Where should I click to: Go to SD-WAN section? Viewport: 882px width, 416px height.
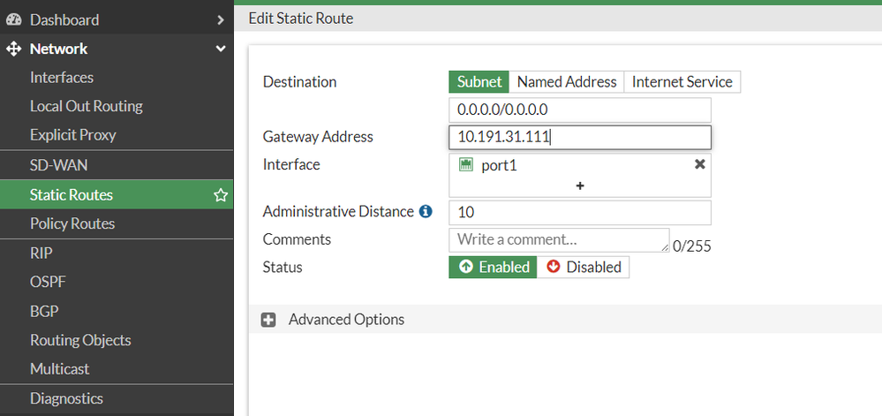[x=58, y=165]
